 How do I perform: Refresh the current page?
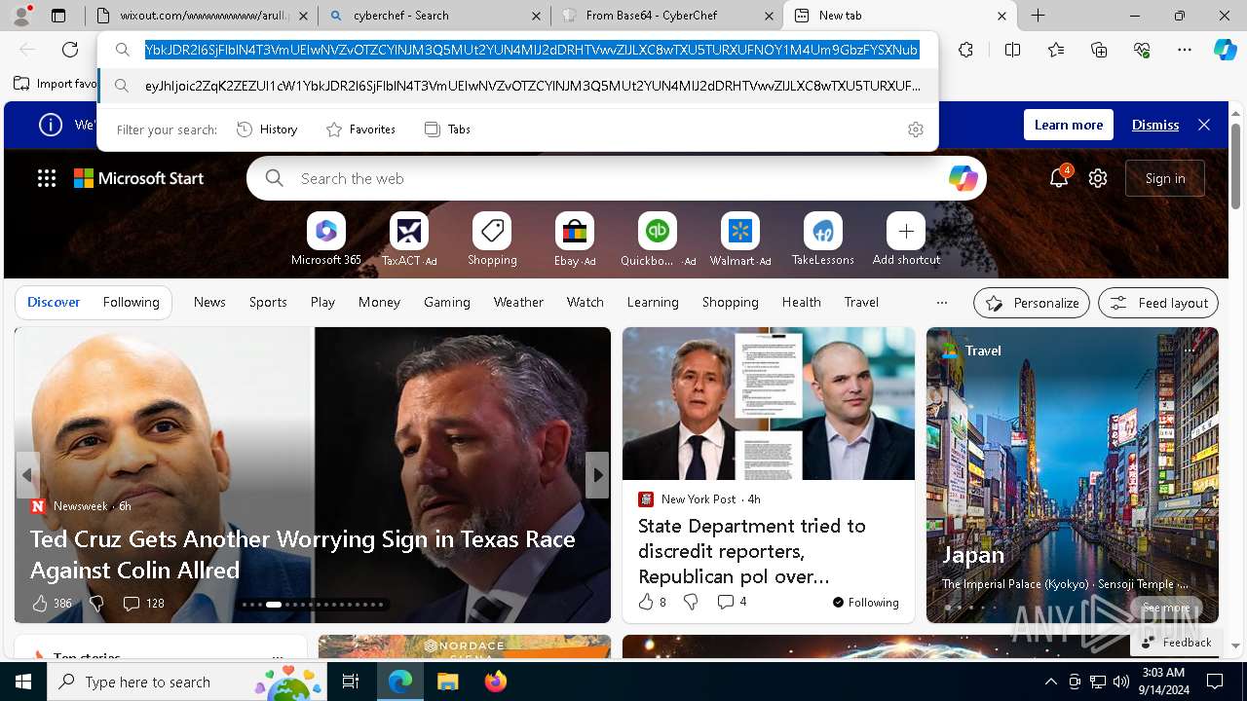pyautogui.click(x=70, y=50)
